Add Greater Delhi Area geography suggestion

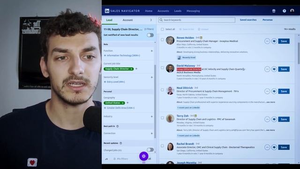(119, 108)
